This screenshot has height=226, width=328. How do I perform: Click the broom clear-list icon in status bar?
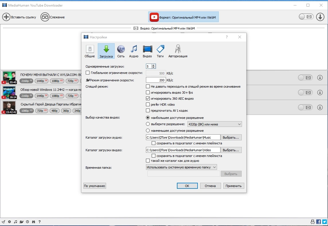pyautogui.click(x=3, y=222)
